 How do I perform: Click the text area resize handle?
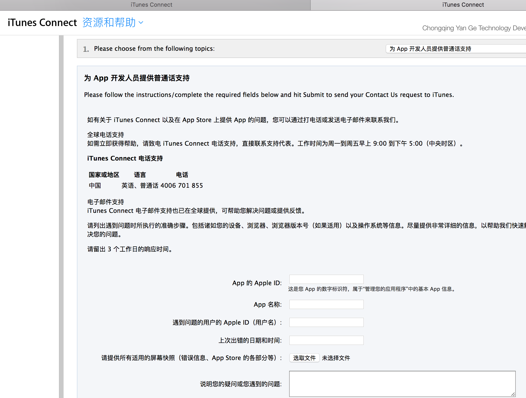pyautogui.click(x=513, y=394)
